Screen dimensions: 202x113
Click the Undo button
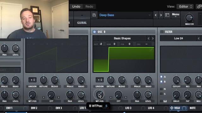[76, 7]
